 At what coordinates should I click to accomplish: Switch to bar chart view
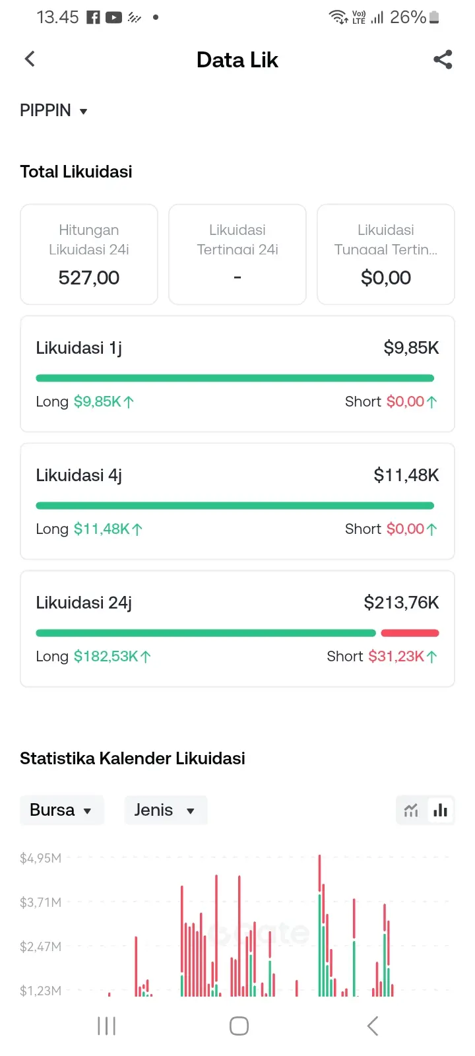pos(441,810)
